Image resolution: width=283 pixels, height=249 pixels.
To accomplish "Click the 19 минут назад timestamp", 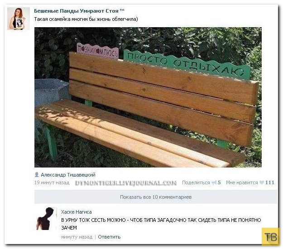I will 52,182.
